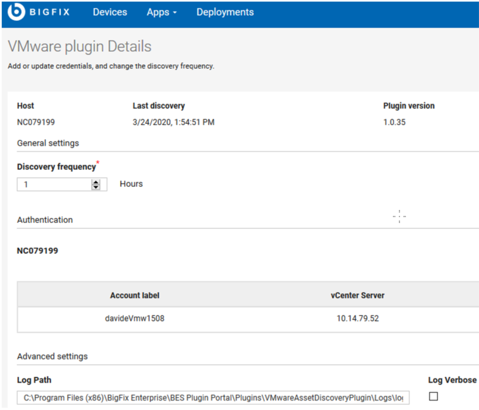
Task: Click the BigFix logo icon
Action: pyautogui.click(x=16, y=12)
